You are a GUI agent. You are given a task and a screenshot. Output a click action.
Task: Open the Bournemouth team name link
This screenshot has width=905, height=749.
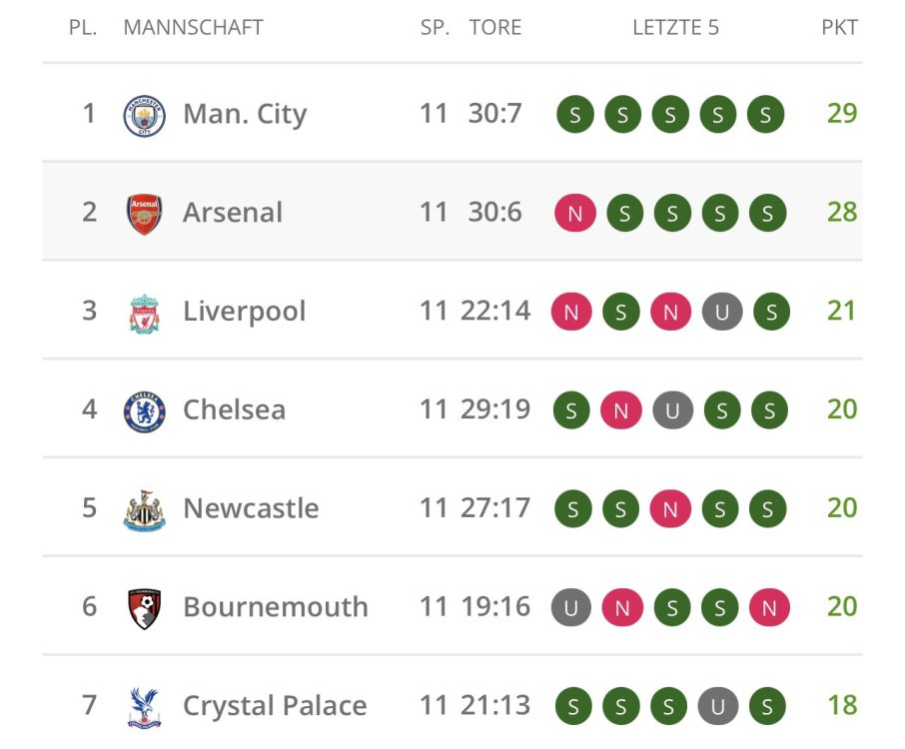(x=275, y=607)
